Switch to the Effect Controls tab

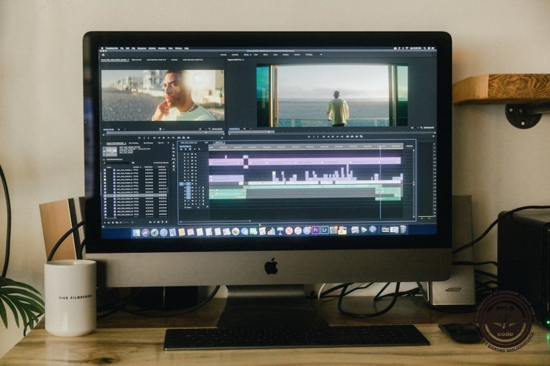click(x=136, y=60)
